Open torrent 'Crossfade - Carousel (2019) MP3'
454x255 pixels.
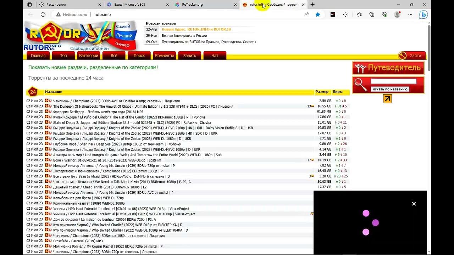(x=78, y=241)
